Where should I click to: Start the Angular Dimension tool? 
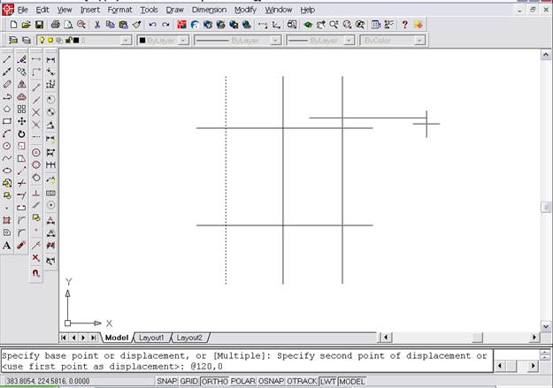pos(50,125)
